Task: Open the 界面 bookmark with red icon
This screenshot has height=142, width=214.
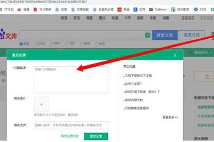Action: [123, 10]
